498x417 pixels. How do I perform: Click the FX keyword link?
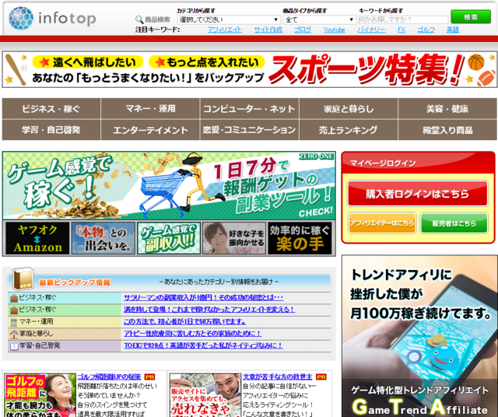pyautogui.click(x=402, y=30)
